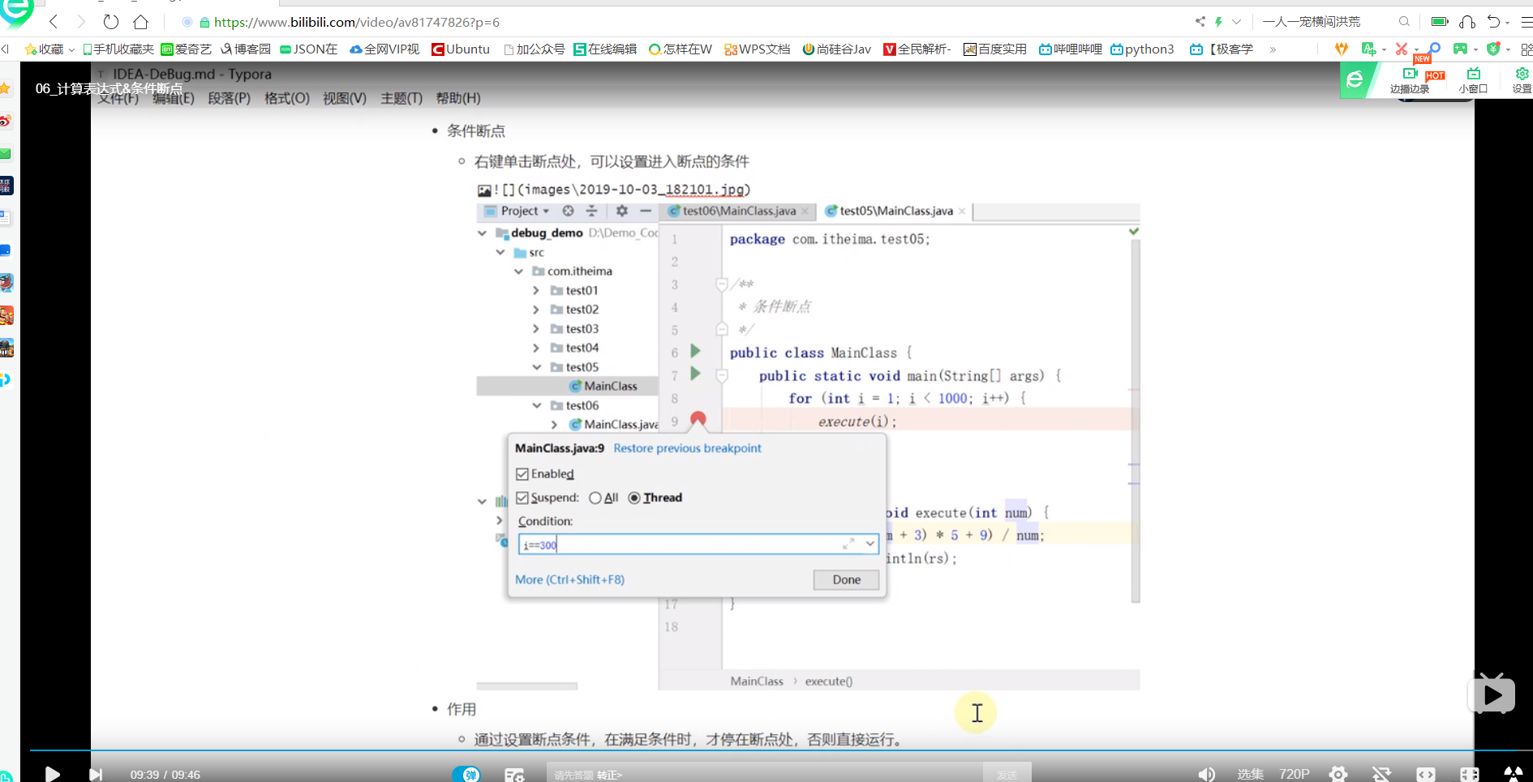Open the 设置 gear on video overlay
This screenshot has width=1533, height=782.
[x=1522, y=81]
